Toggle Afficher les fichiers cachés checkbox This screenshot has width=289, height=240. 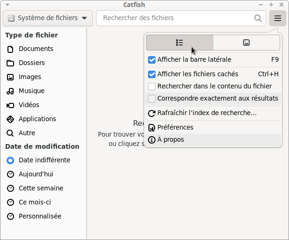(152, 74)
